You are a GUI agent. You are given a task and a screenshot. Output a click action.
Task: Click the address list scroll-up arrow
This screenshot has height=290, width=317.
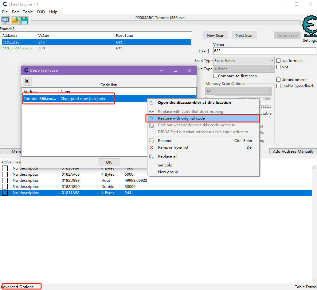click(314, 168)
